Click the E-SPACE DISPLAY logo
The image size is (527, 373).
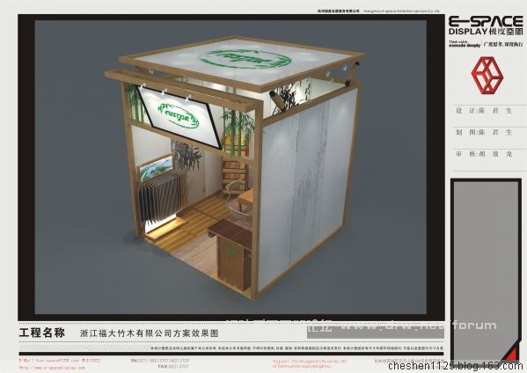486,26
